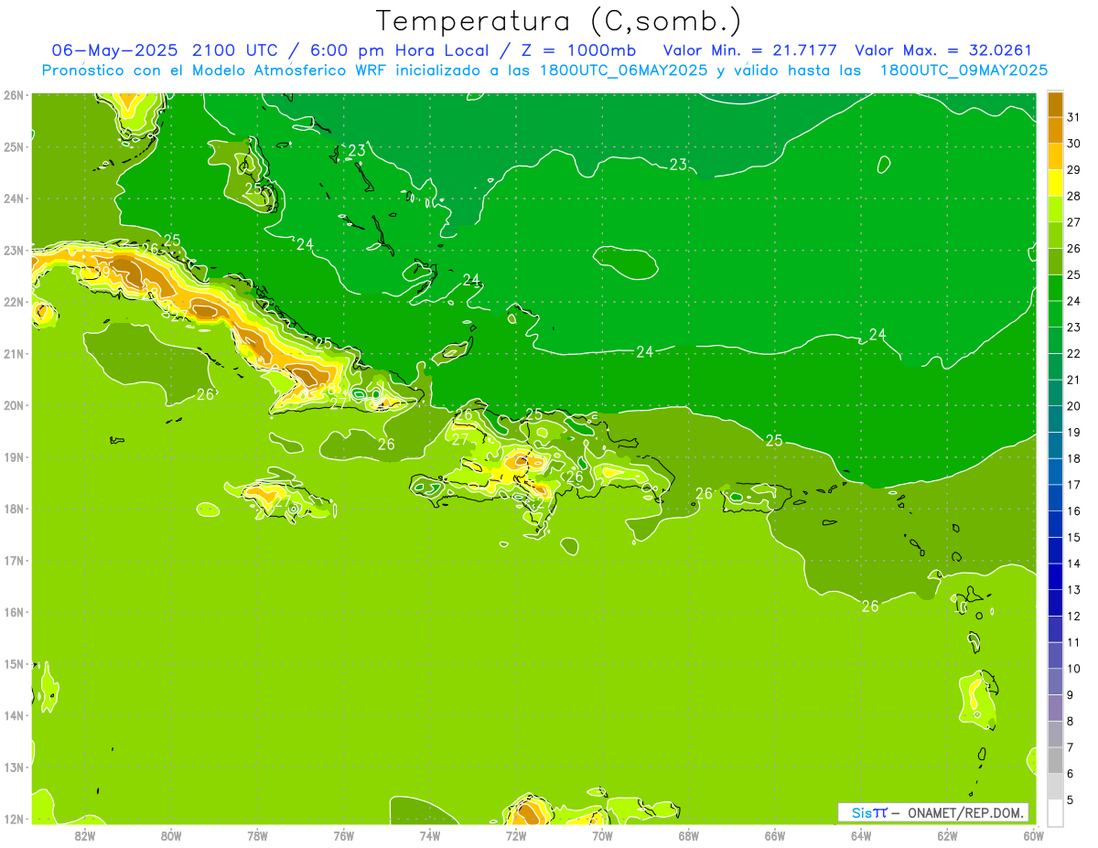Click the color scale label 8
1098x848 pixels.
coord(1070,721)
